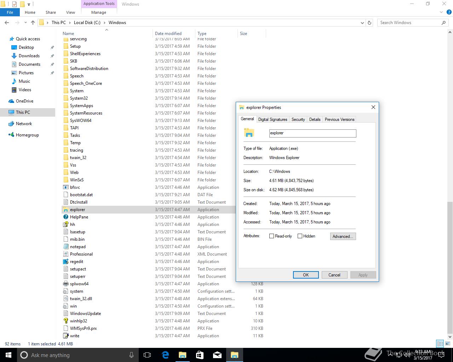This screenshot has height=362, width=453.
Task: Click the file name field in Properties
Action: click(x=313, y=133)
